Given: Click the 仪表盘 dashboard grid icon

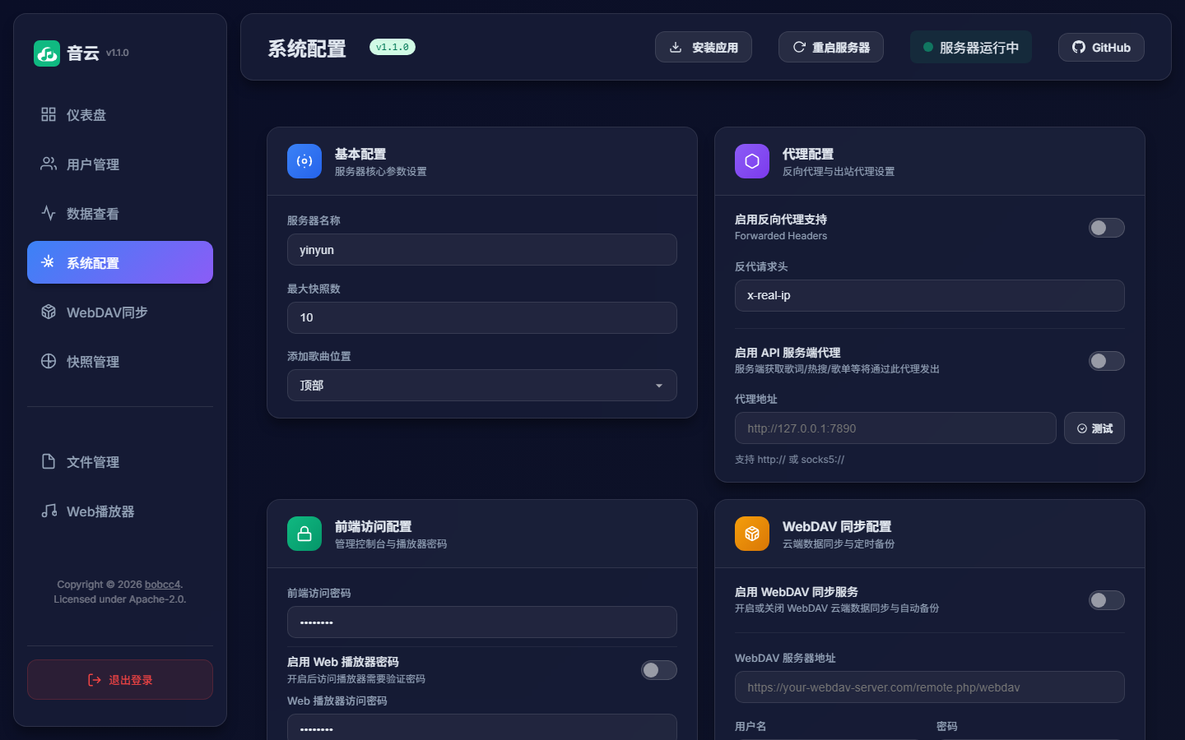Looking at the screenshot, I should [49, 114].
